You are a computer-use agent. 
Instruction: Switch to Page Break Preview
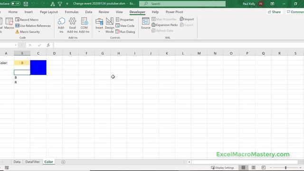click(x=264, y=168)
